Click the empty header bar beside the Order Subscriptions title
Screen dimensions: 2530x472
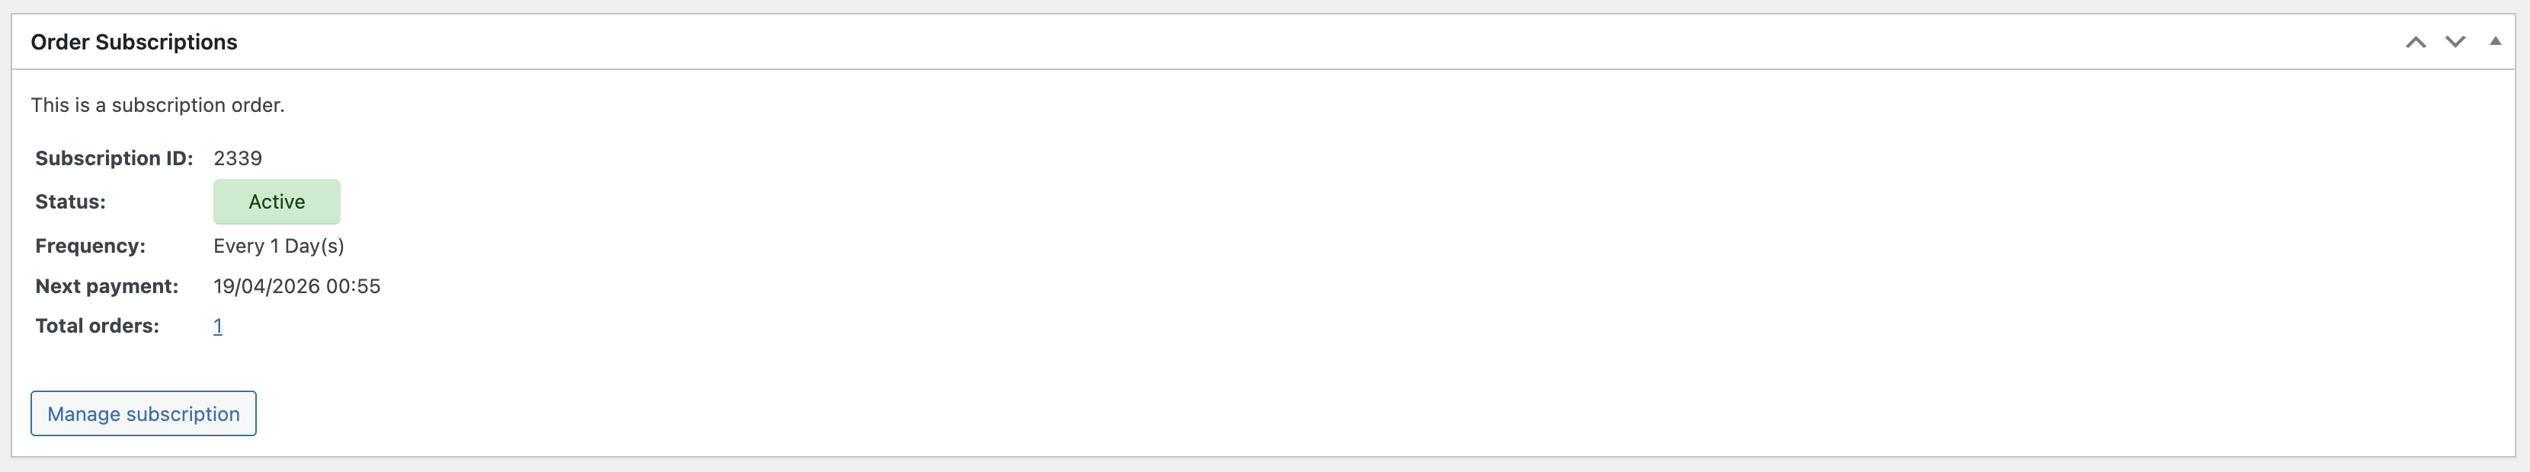pyautogui.click(x=1316, y=41)
